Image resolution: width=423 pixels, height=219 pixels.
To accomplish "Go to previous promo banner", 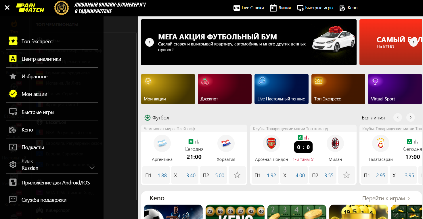I will pyautogui.click(x=150, y=42).
